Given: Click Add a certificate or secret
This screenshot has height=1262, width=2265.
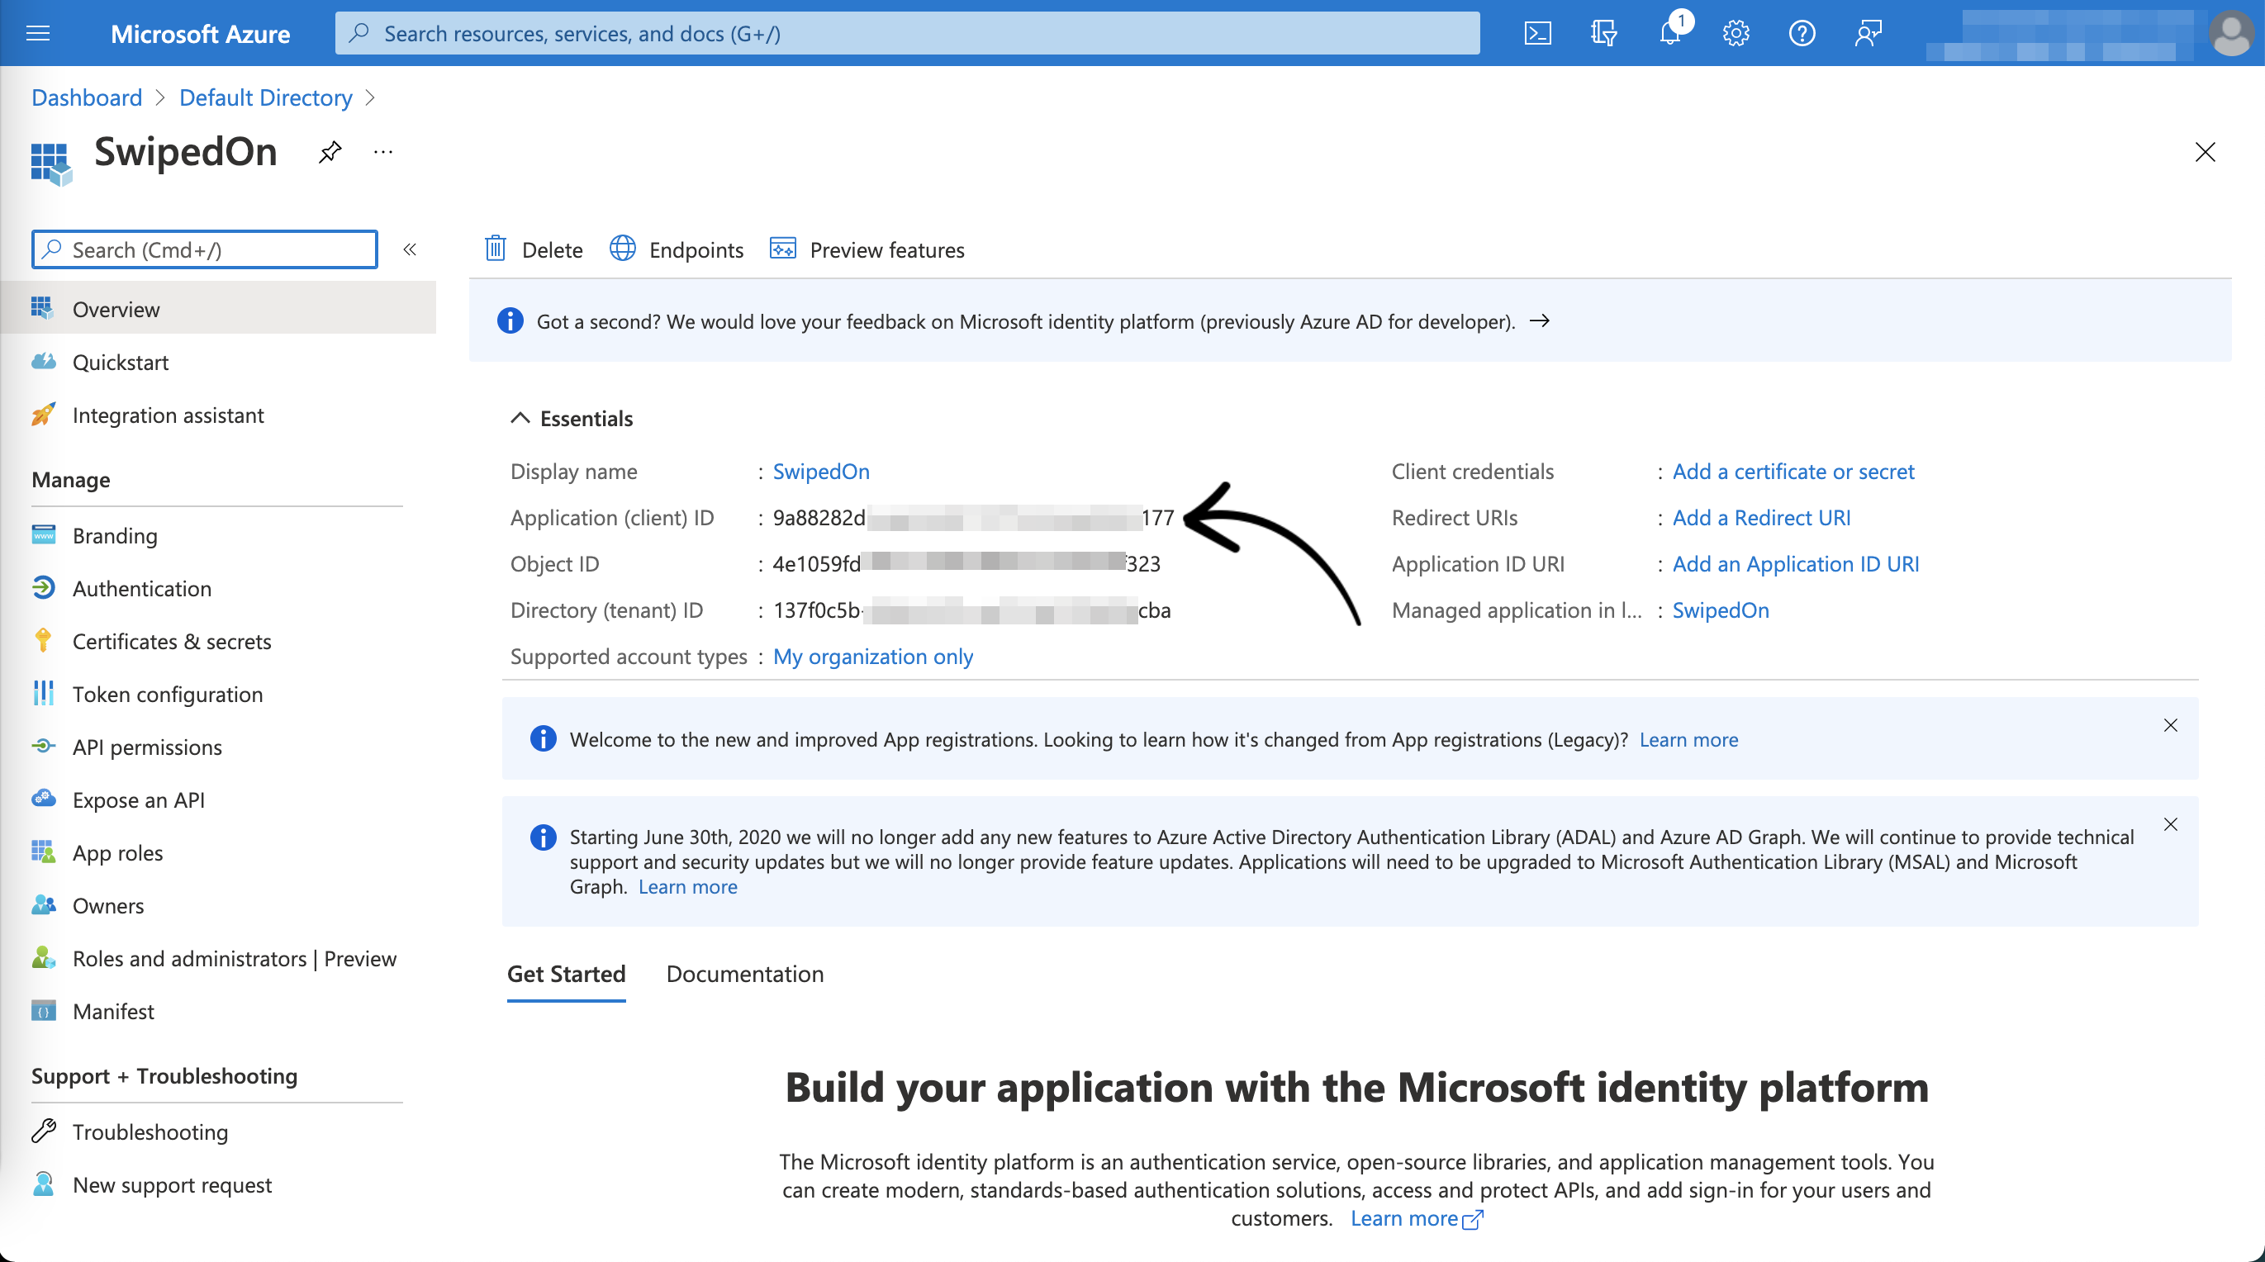Looking at the screenshot, I should (1793, 472).
